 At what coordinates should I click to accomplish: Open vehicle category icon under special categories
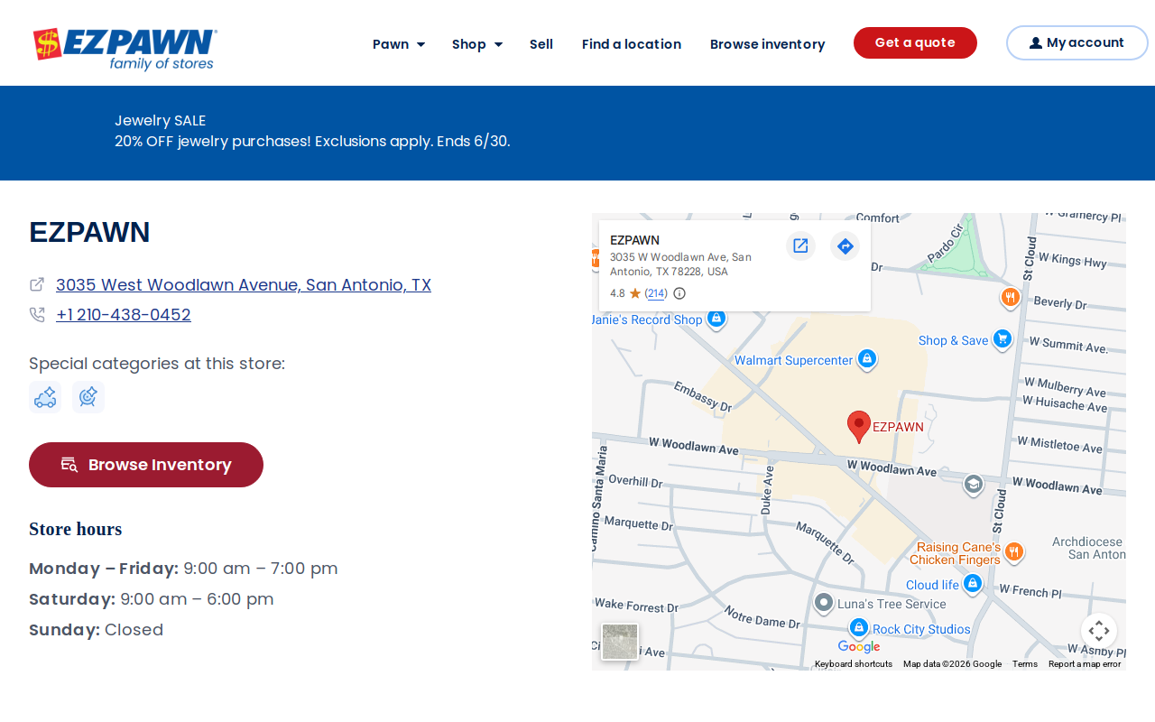click(45, 397)
